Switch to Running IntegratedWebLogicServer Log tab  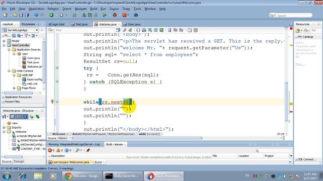tap(74, 144)
